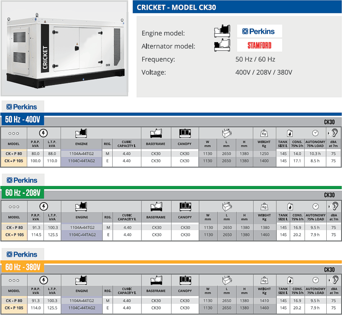Click the engine icon in the 50 Hz table header
Image resolution: width=342 pixels, height=315 pixels.
click(81, 133)
